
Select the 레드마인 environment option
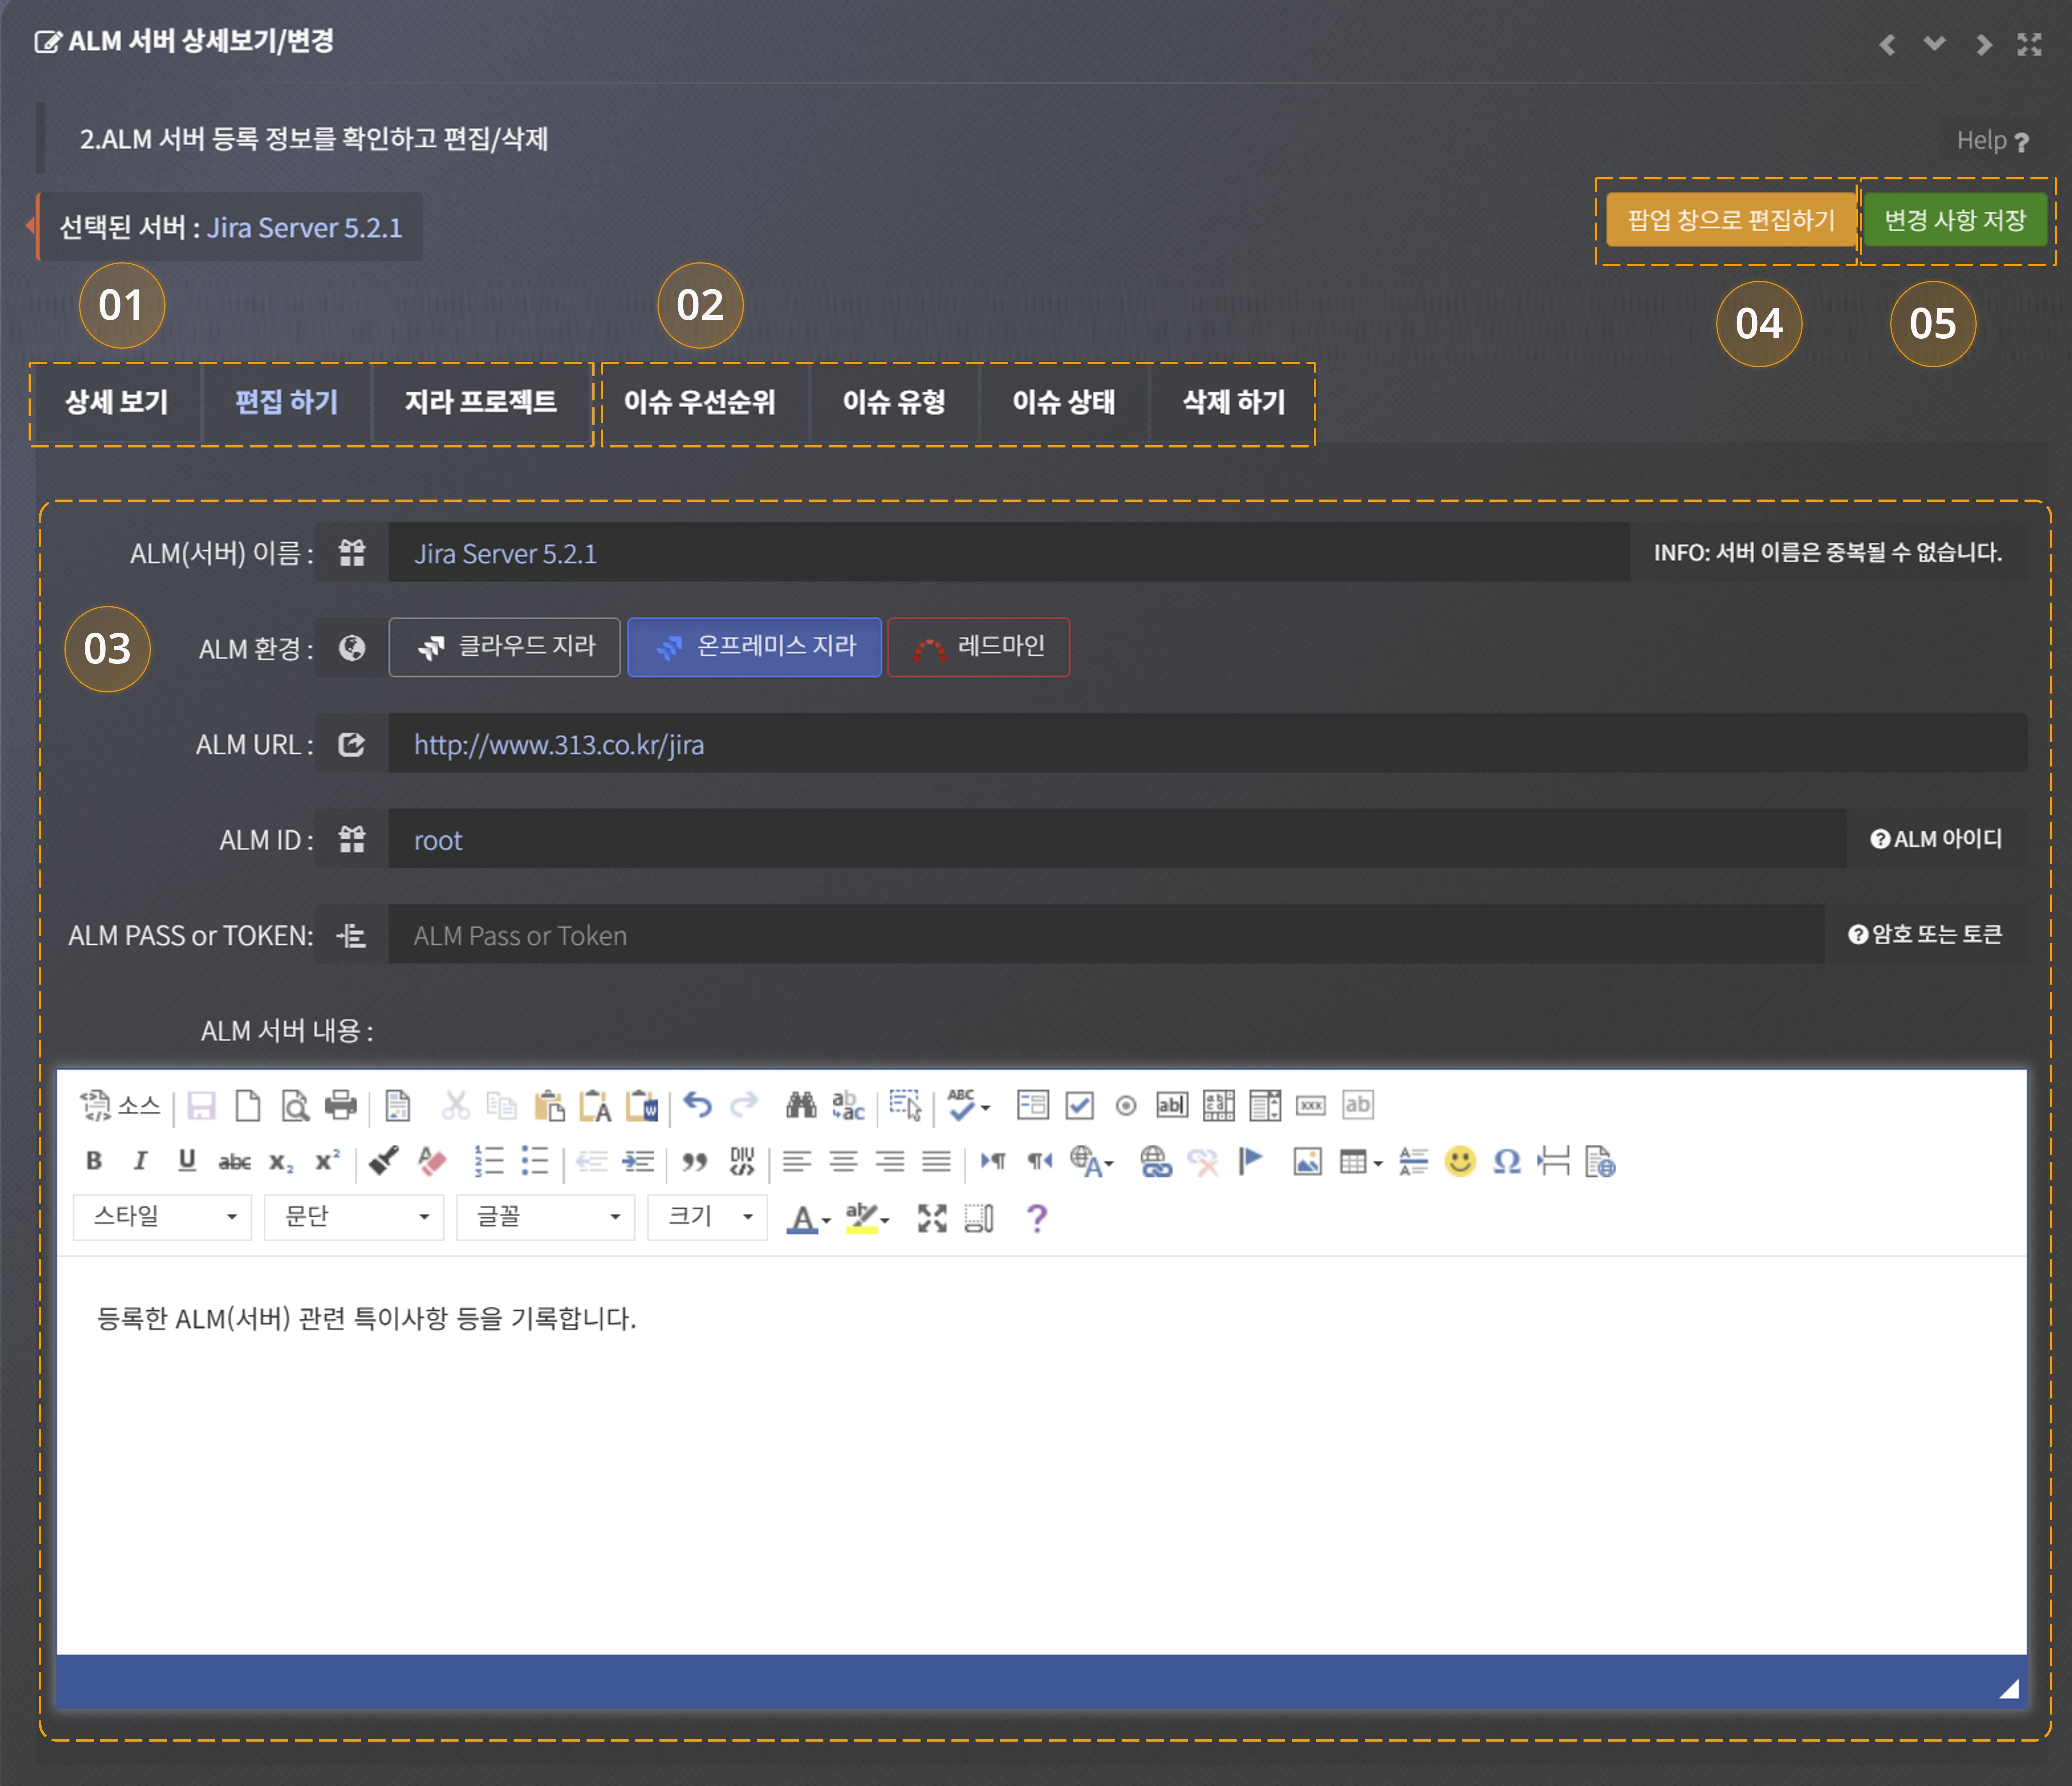pyautogui.click(x=979, y=647)
